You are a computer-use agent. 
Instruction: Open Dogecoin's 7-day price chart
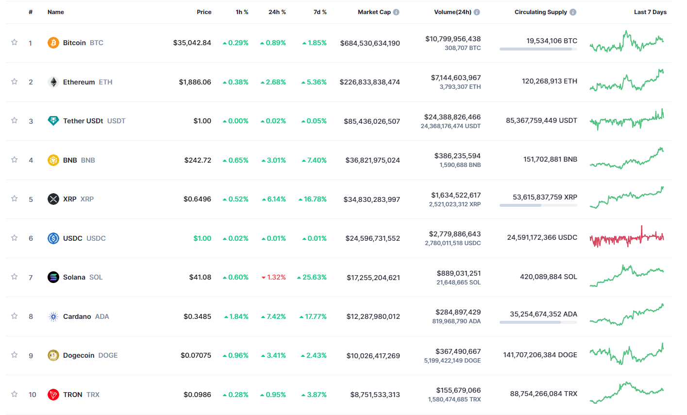point(627,354)
